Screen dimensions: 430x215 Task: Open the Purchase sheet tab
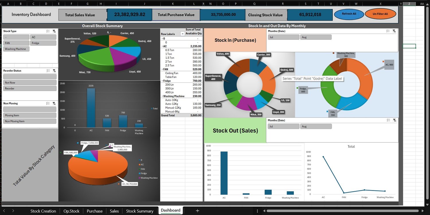95,211
